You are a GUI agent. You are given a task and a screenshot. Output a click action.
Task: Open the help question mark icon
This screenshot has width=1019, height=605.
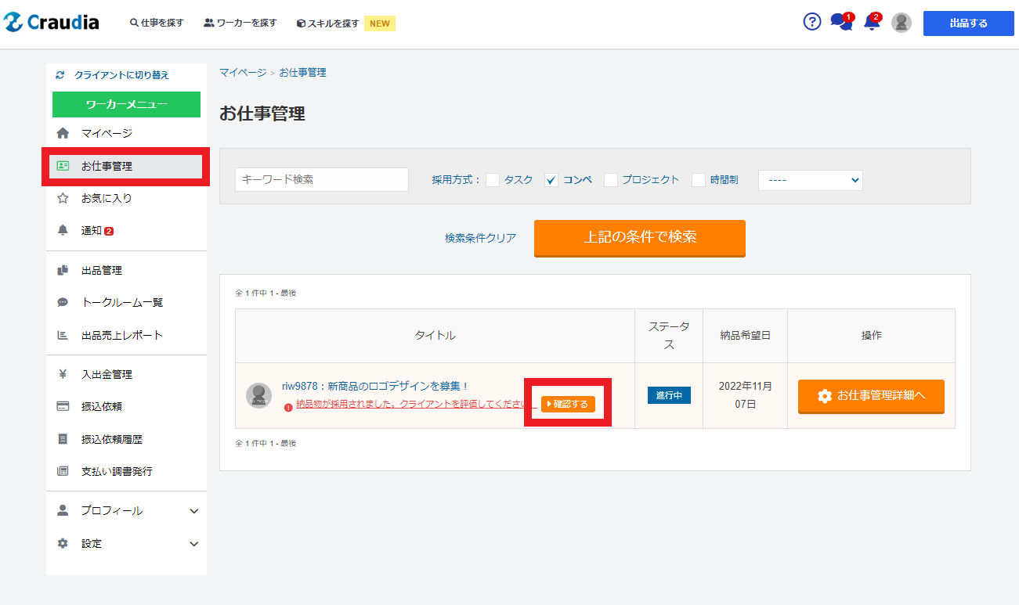[x=812, y=22]
